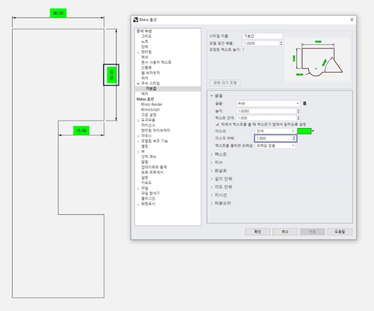Viewport: 374px width, 311px height.
Task: Click the 높이 value field
Action: point(266,111)
